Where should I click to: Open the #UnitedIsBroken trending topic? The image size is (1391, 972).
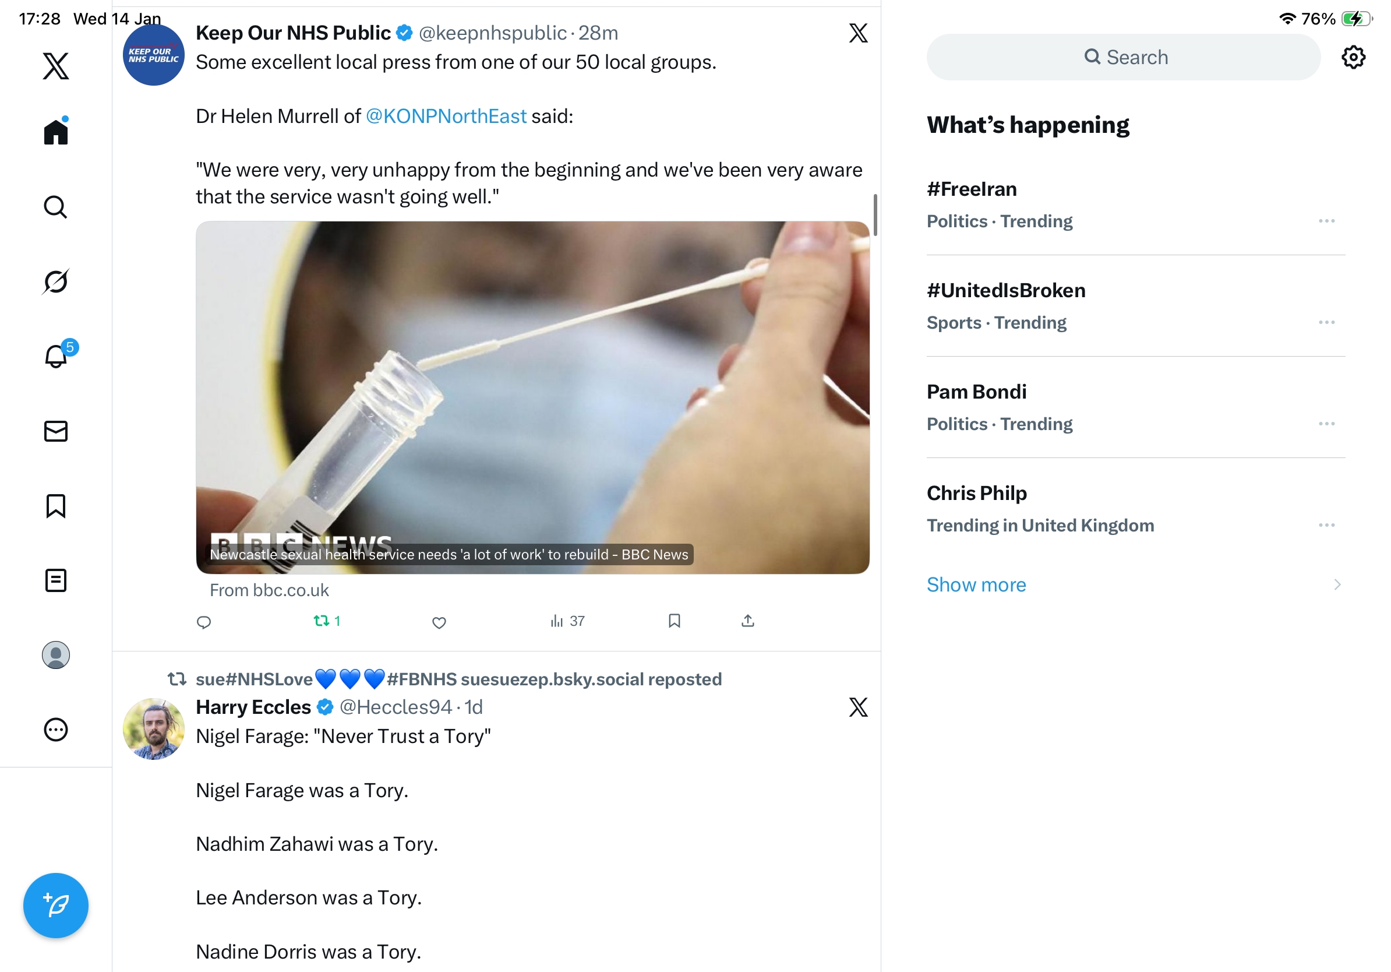click(x=1006, y=291)
